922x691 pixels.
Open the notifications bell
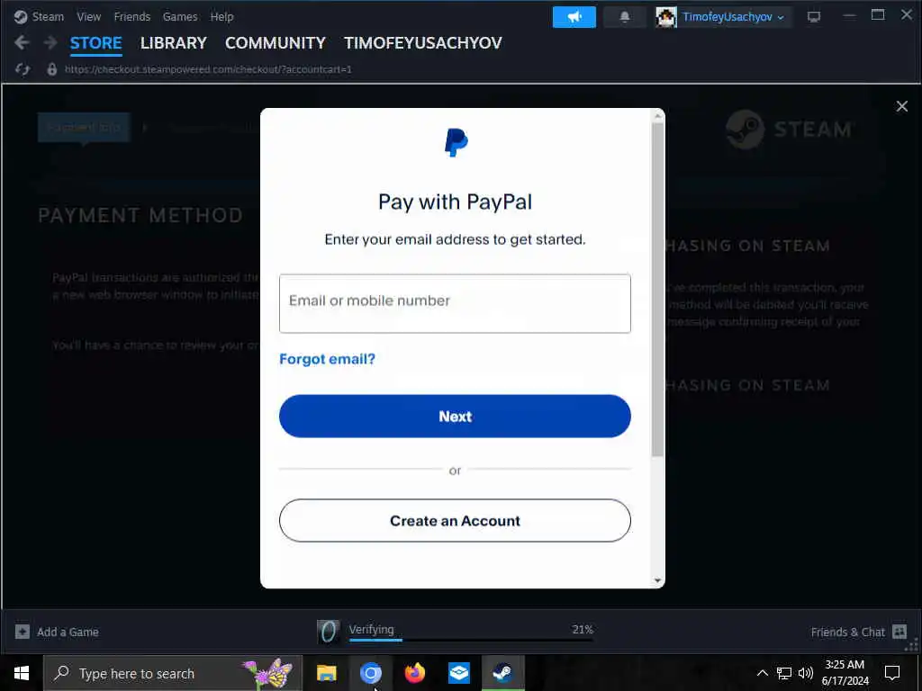click(625, 17)
